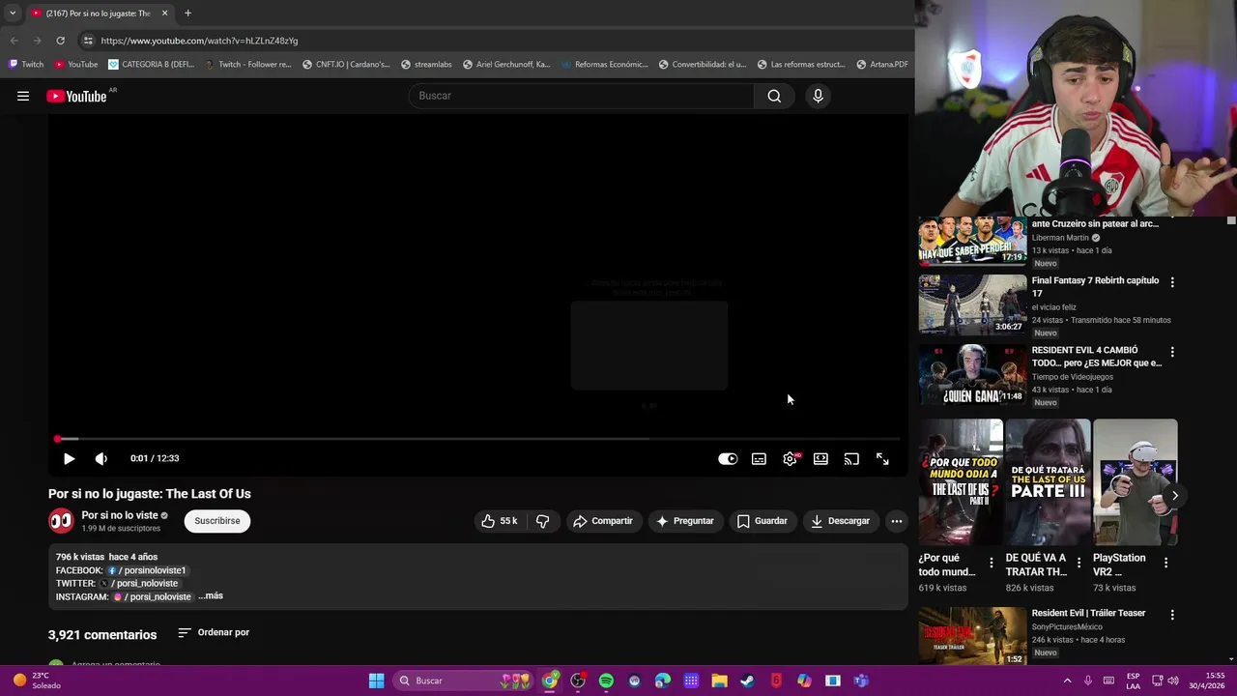Click the Preguntar button
The image size is (1237, 696).
pyautogui.click(x=685, y=521)
